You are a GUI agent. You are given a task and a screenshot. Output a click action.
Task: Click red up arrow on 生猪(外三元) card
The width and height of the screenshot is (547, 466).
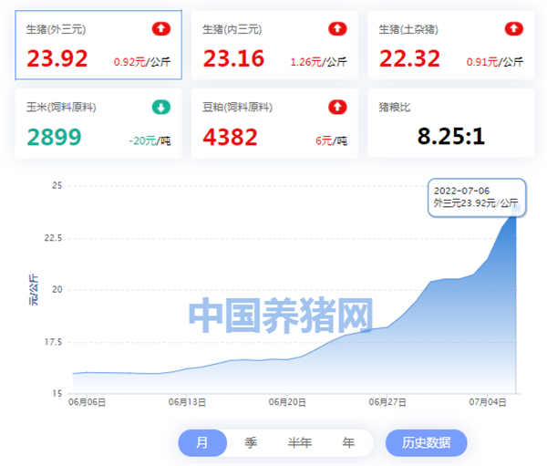click(161, 29)
